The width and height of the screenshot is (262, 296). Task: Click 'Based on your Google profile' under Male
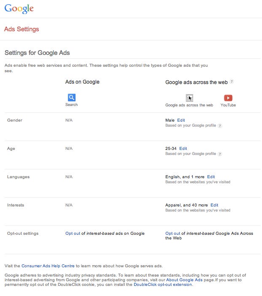(x=191, y=125)
